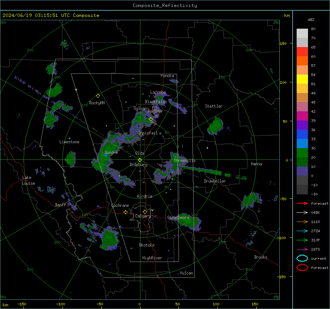
Task: Click the Calgary city label
Action: pos(143,216)
